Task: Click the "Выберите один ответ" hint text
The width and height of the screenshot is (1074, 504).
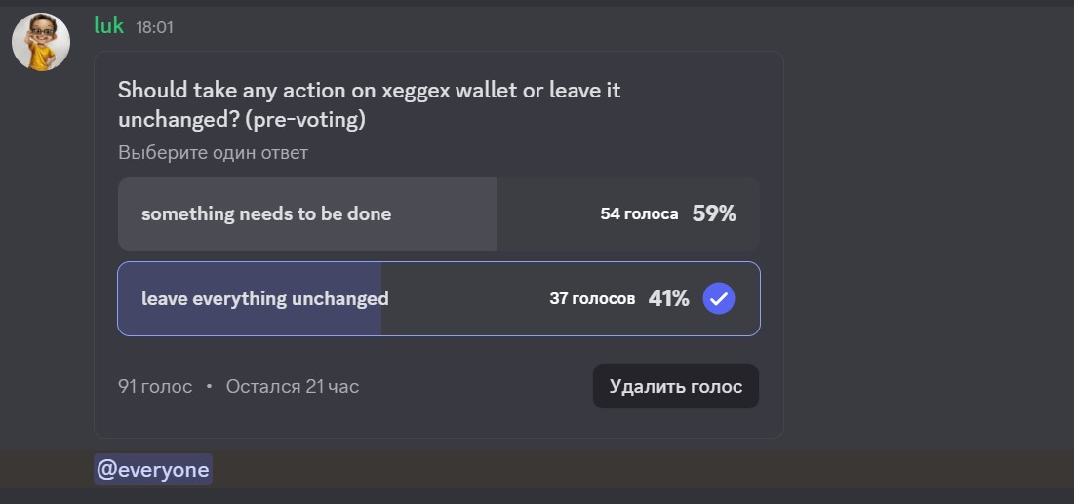Action: [213, 153]
